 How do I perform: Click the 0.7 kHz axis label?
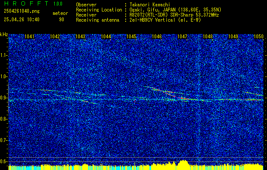(3, 140)
